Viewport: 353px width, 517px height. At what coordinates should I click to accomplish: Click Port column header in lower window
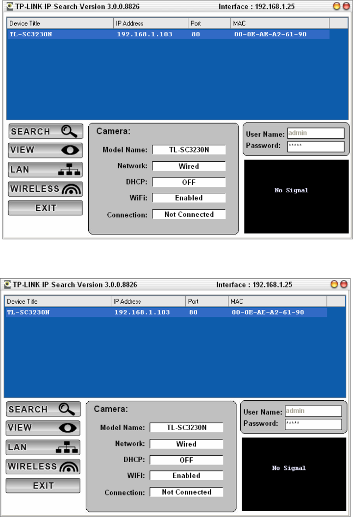click(207, 301)
